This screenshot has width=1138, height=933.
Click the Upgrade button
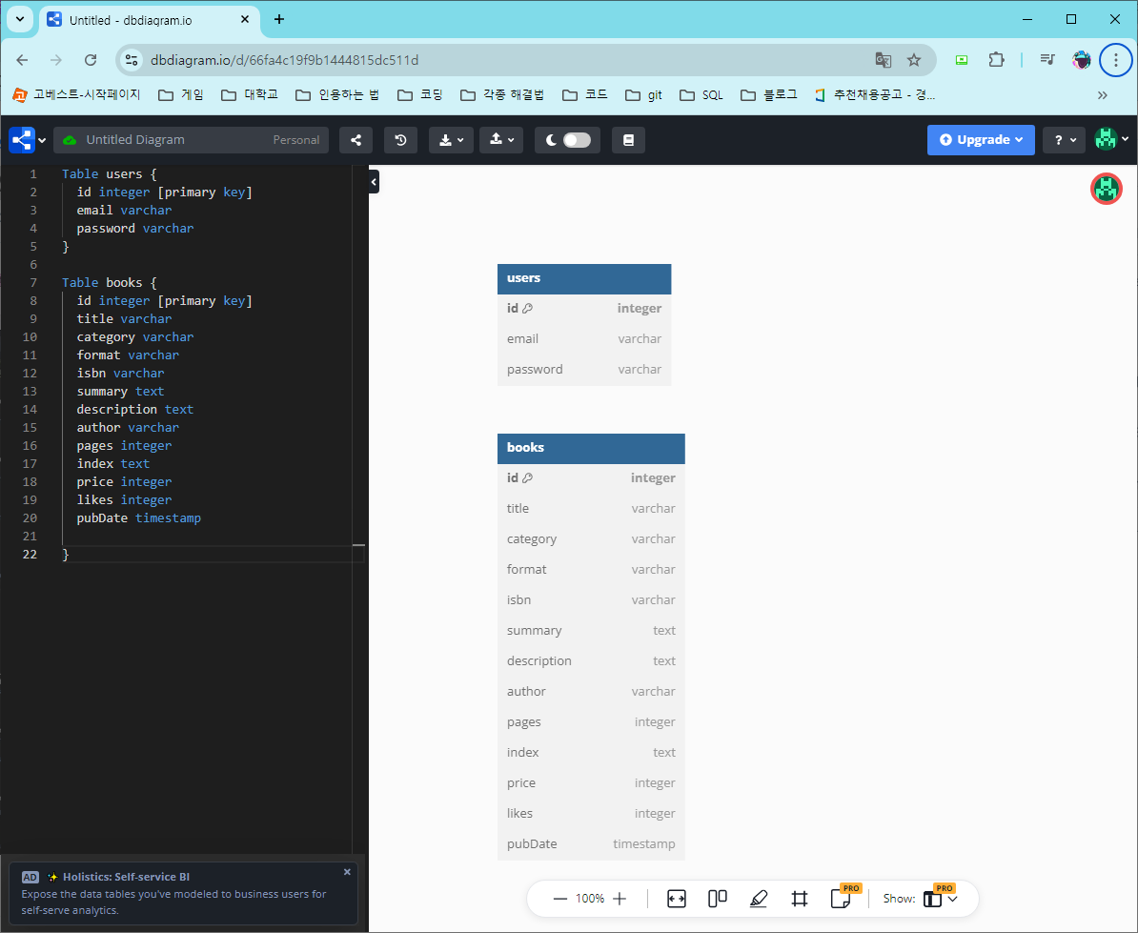(x=981, y=140)
